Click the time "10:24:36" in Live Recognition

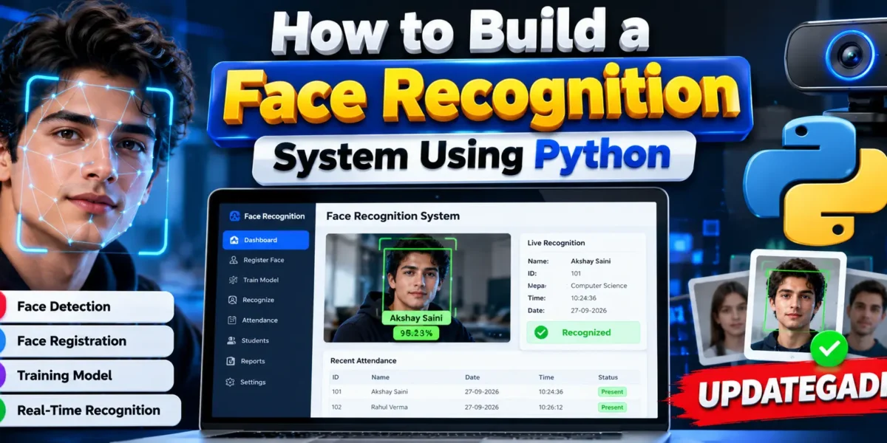pos(583,298)
